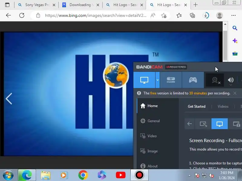The width and height of the screenshot is (242, 181).
Task: Open the Favorites list in Edge
Action: (x=179, y=15)
